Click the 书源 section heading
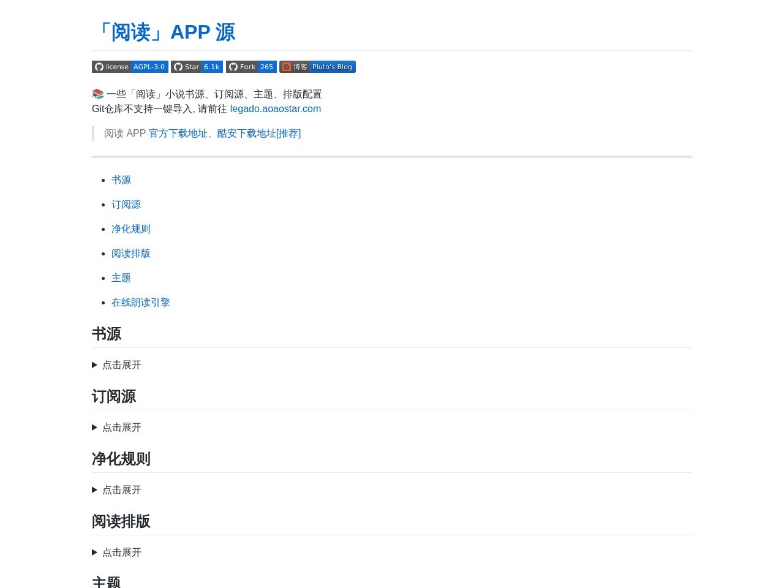Screen dimensions: 784x588 click(107, 334)
